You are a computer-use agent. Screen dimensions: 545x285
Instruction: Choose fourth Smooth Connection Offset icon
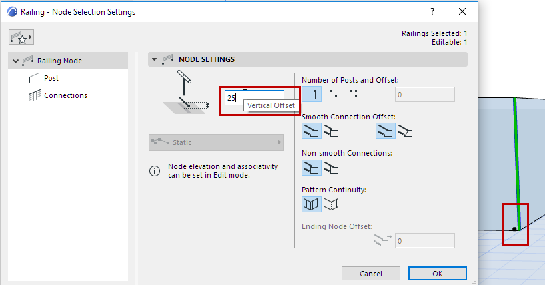coord(405,131)
